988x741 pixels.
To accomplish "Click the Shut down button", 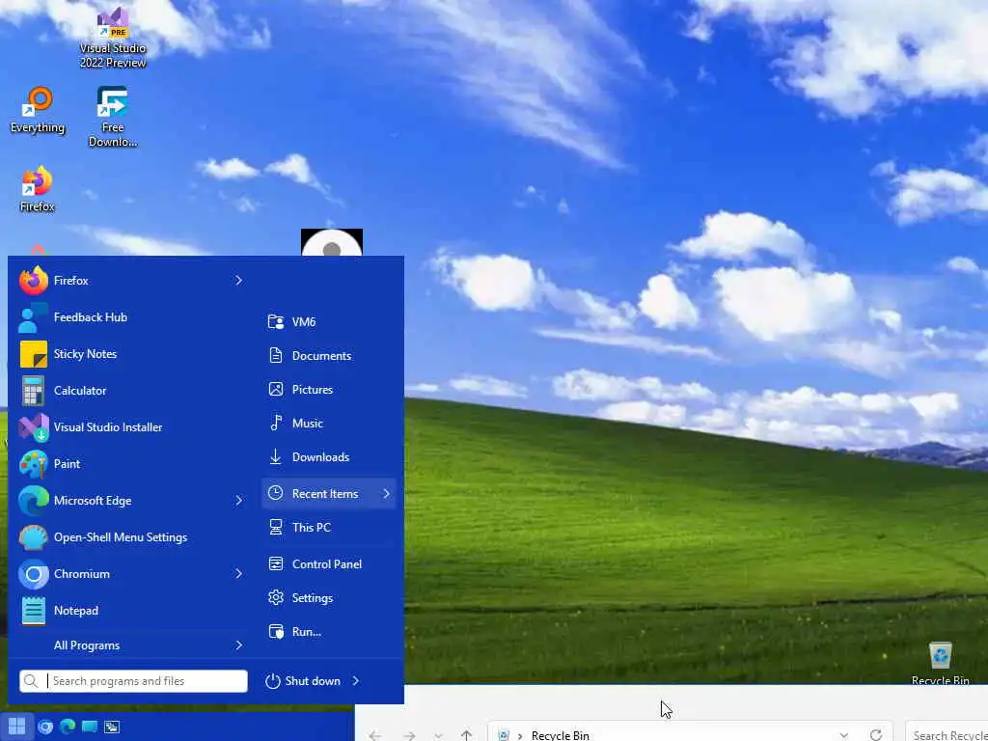I will 303,681.
